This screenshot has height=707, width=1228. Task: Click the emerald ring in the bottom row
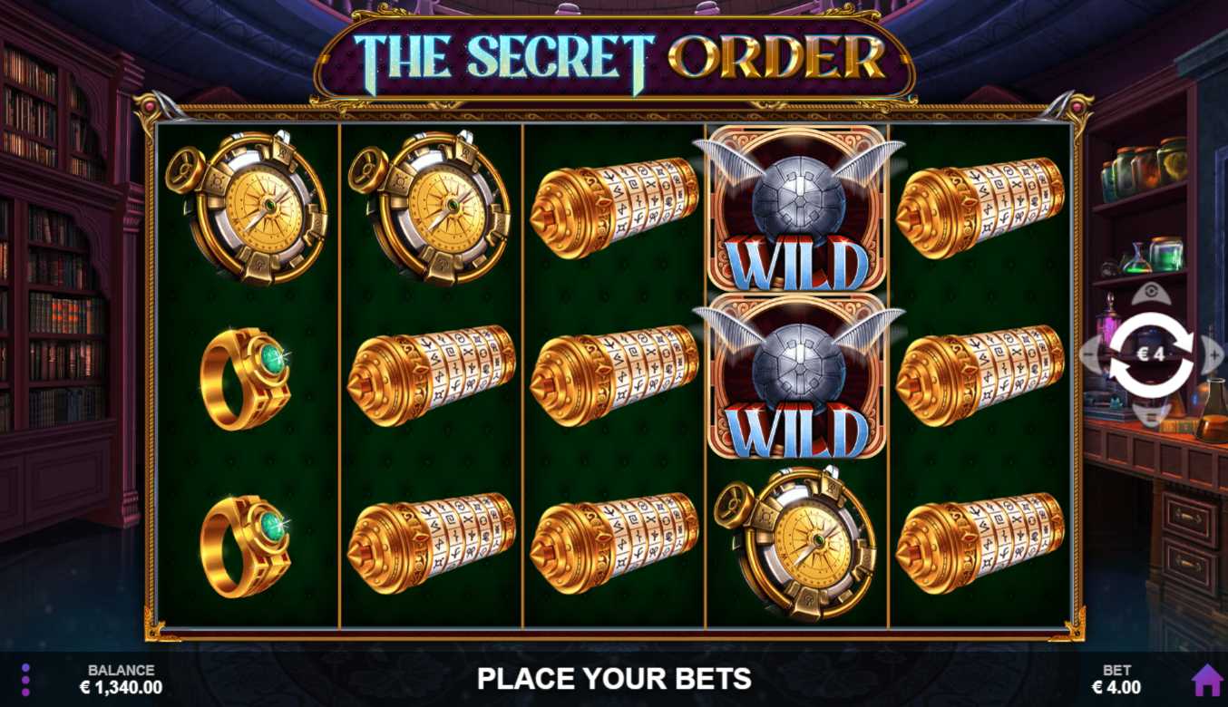pyautogui.click(x=246, y=546)
